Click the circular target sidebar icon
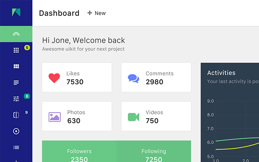Viewport: 259px width, 162px height. [16, 131]
